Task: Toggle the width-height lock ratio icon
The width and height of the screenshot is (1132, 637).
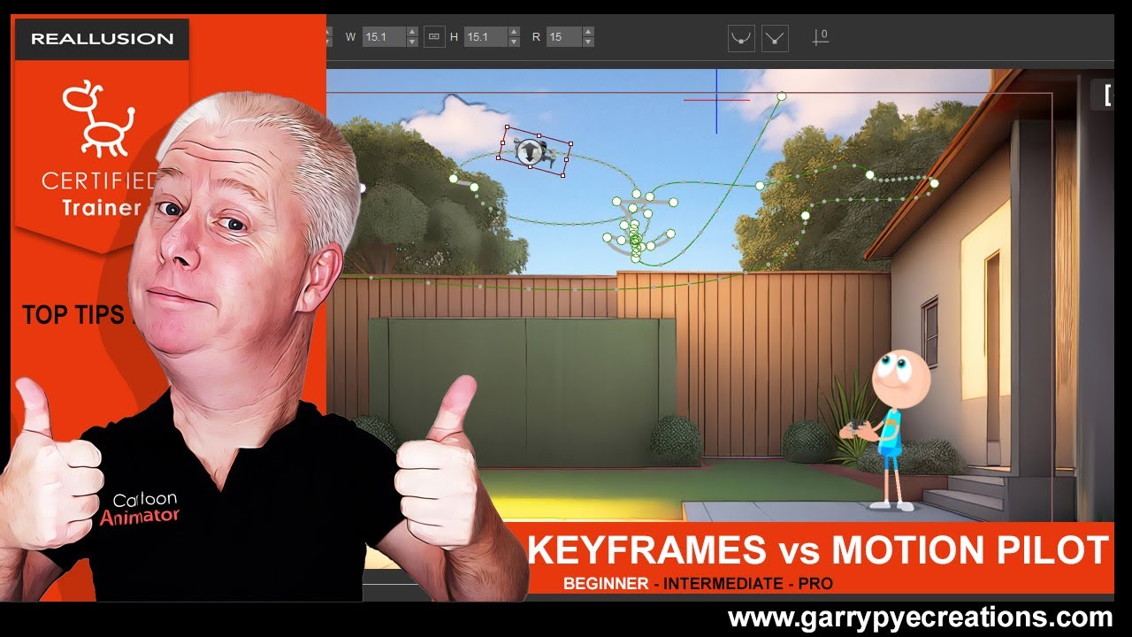Action: tap(434, 37)
